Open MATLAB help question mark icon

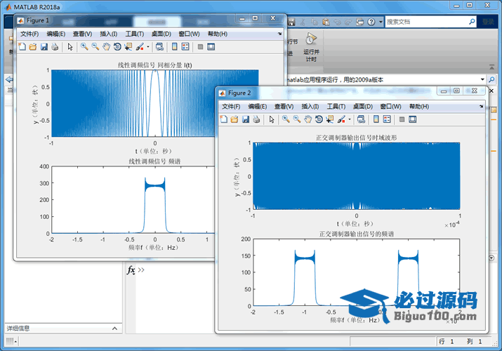pyautogui.click(x=371, y=22)
